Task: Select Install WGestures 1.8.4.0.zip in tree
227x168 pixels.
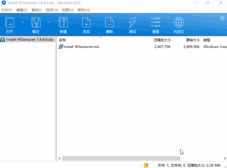Action: point(28,39)
